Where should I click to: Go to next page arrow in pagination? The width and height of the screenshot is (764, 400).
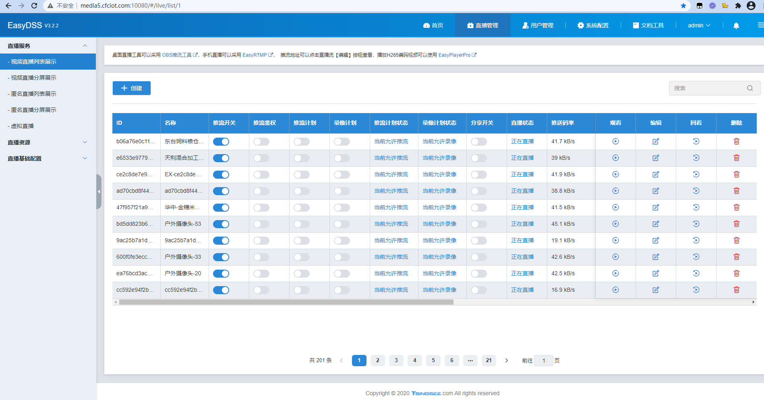tap(507, 361)
